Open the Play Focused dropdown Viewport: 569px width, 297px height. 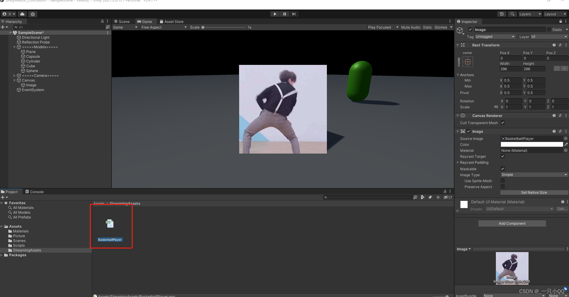click(383, 27)
